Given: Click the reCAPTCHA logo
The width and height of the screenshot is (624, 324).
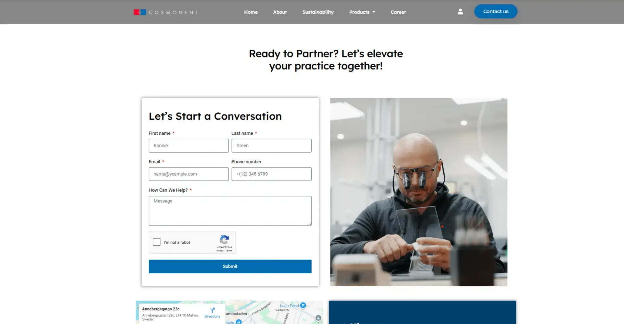Looking at the screenshot, I should coord(224,240).
